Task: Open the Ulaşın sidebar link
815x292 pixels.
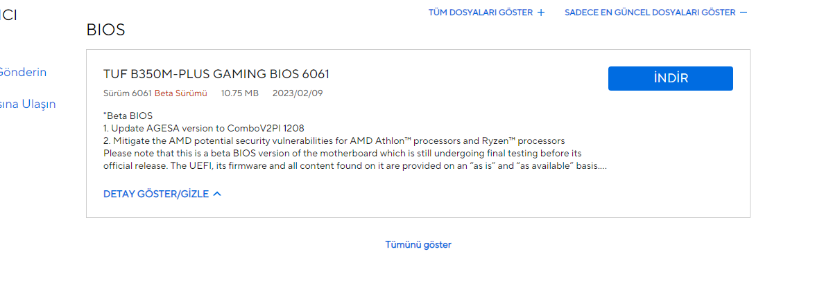Action: click(28, 104)
